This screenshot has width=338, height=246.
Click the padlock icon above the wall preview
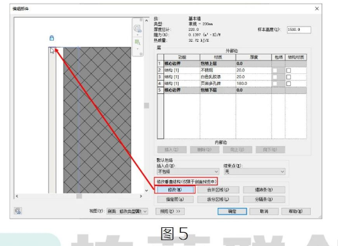[x=51, y=38]
